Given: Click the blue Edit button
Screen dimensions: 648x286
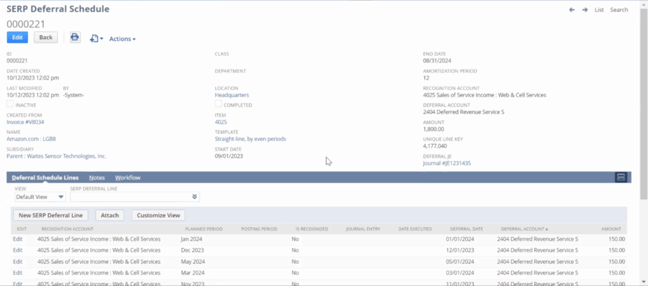Looking at the screenshot, I should (x=17, y=37).
